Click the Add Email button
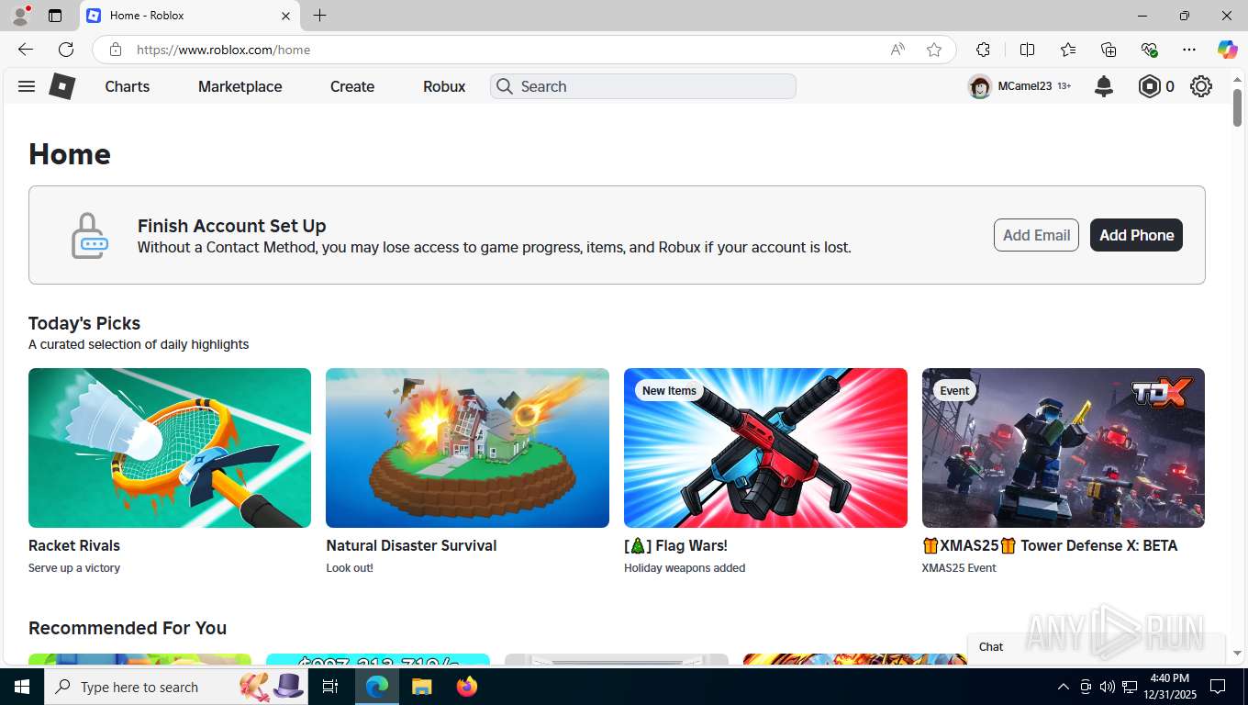1248x705 pixels. 1036,235
